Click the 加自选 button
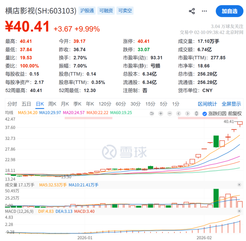Image resolution: width=246 pixels, height=241 pixels. pyautogui.click(x=229, y=11)
